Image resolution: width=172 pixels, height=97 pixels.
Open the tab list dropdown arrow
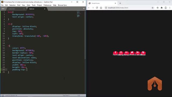[x=84, y=9]
